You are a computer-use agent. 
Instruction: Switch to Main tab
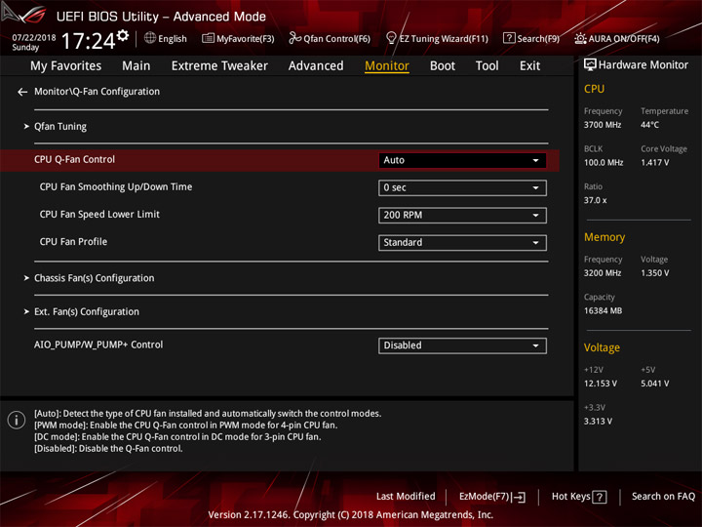(136, 66)
